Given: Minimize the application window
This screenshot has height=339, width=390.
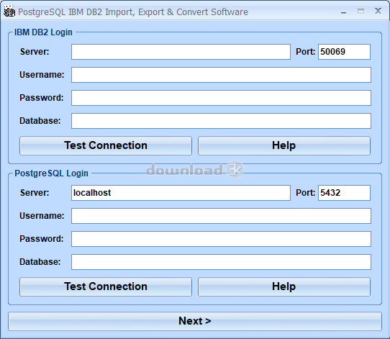Looking at the screenshot, I should [343, 12].
